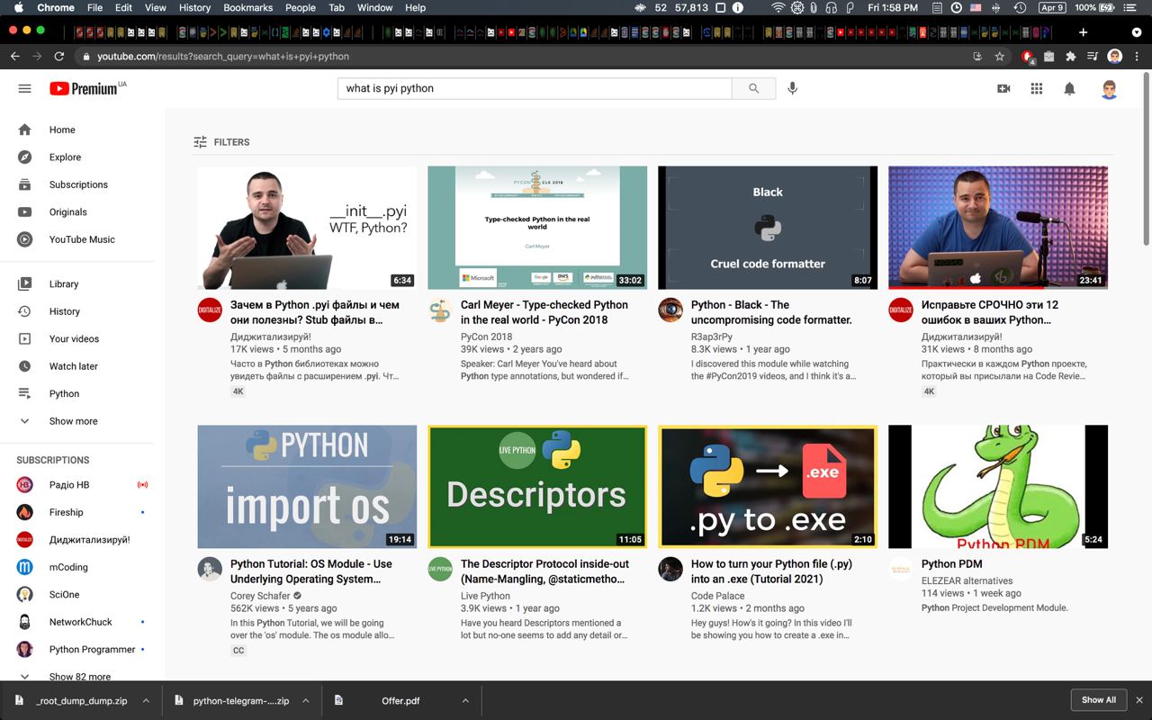Image resolution: width=1152 pixels, height=720 pixels.
Task: Open the __init__.pyi WTF Python thumbnail
Action: (x=307, y=228)
